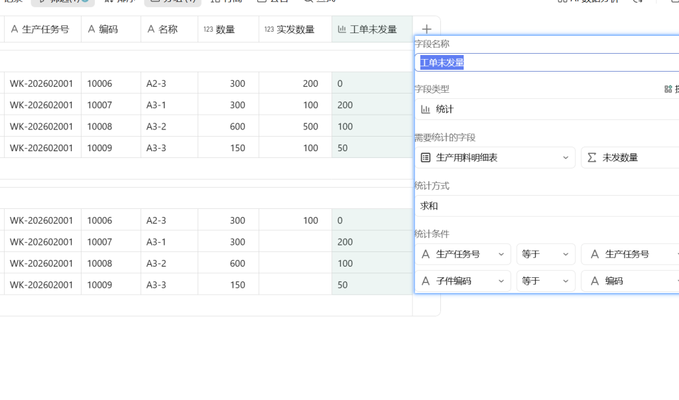
Task: Open the 工单未发量 statistics column header
Action: tap(372, 29)
